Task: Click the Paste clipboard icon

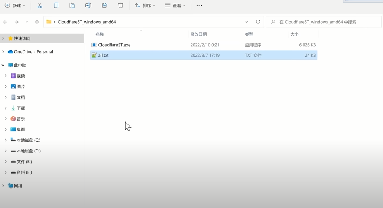Action: click(x=72, y=6)
